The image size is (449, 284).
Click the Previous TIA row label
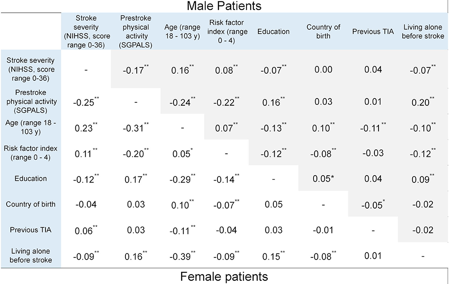(31, 230)
